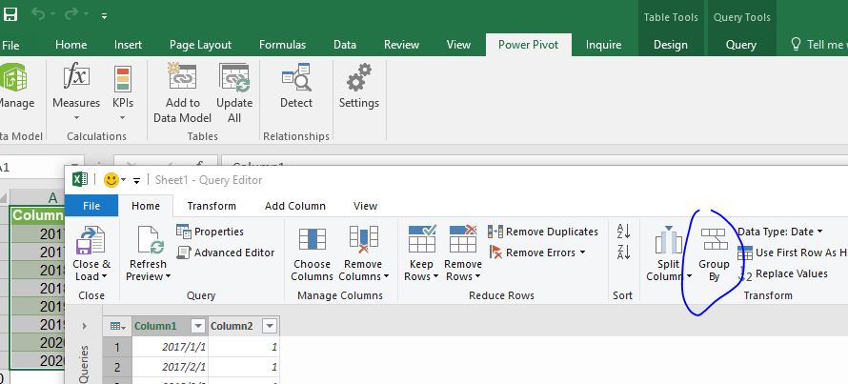Expand Remove Errors dropdown arrow
Screen dimensions: 848x384
(582, 253)
